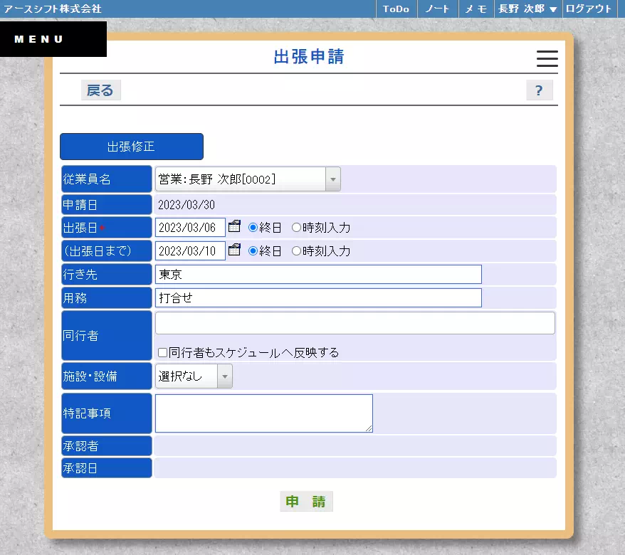625x555 pixels.
Task: Go back using the 戻る button
Action: 100,90
